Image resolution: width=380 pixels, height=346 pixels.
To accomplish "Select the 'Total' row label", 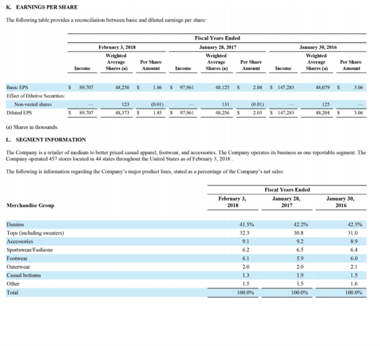I will point(12,292).
